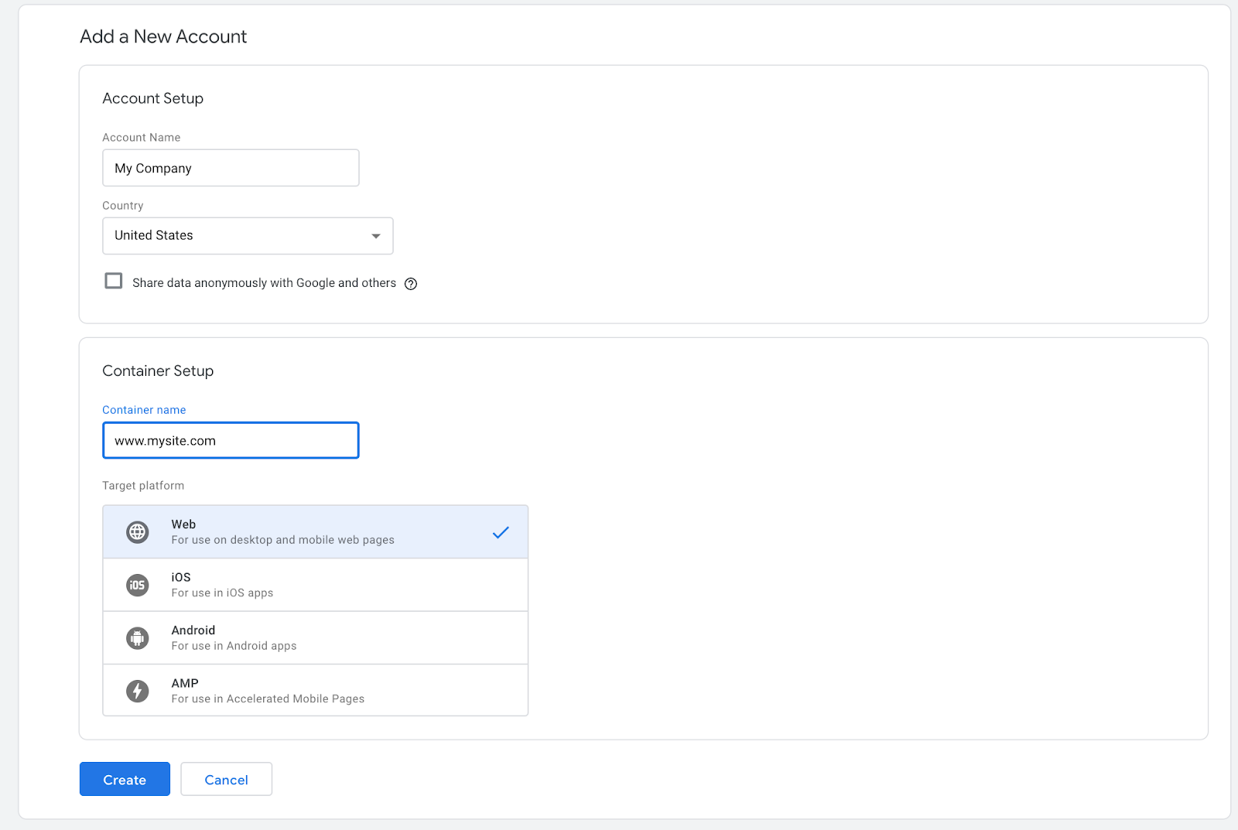Click the globe icon for Web platform

click(x=138, y=532)
